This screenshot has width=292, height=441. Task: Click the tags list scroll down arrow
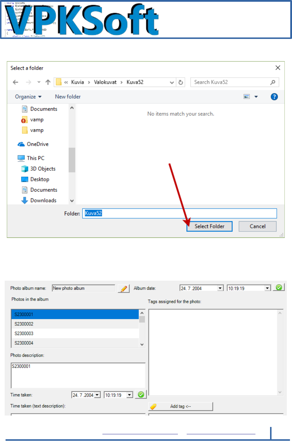pos(280,392)
